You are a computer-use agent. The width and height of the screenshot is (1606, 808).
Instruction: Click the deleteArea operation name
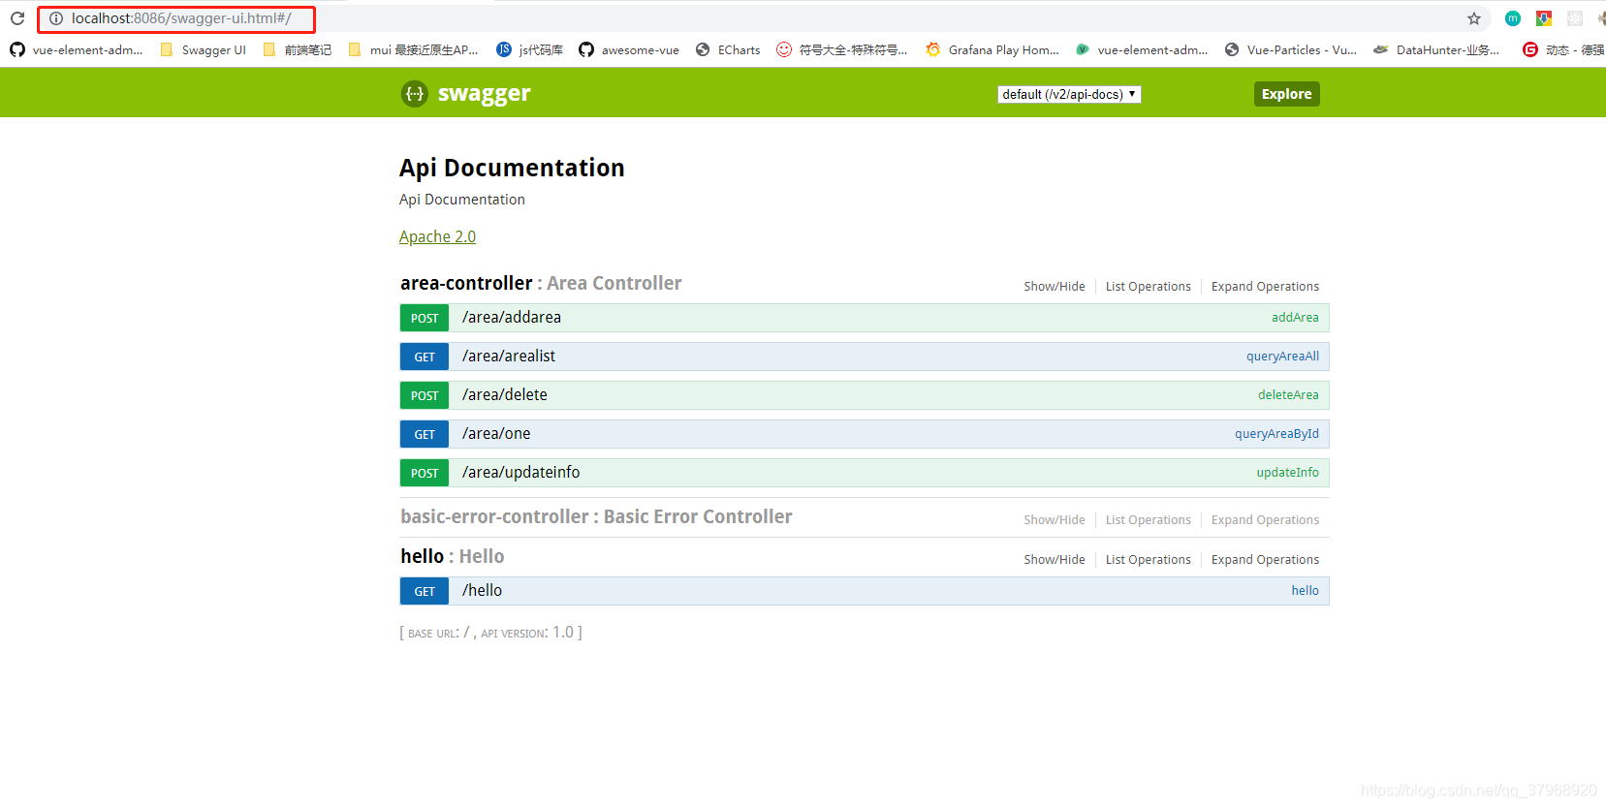point(1288,395)
